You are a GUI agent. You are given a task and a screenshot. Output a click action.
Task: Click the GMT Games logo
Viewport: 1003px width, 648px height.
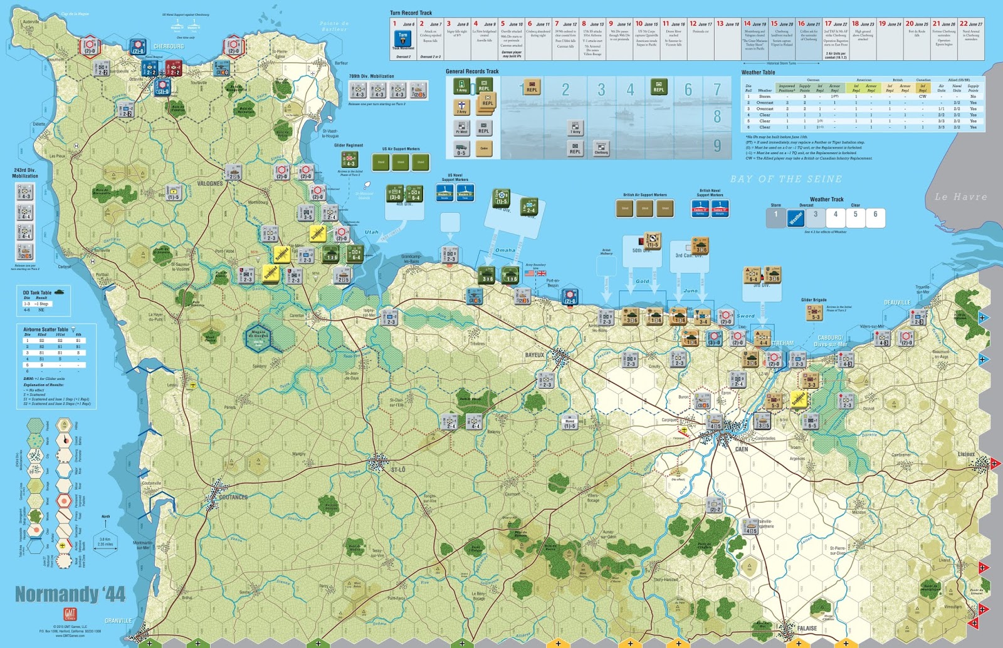70,614
